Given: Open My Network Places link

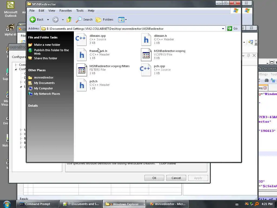Looking at the screenshot, I should [x=47, y=94].
